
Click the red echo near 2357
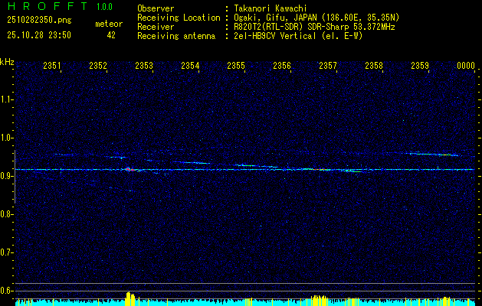(x=320, y=169)
